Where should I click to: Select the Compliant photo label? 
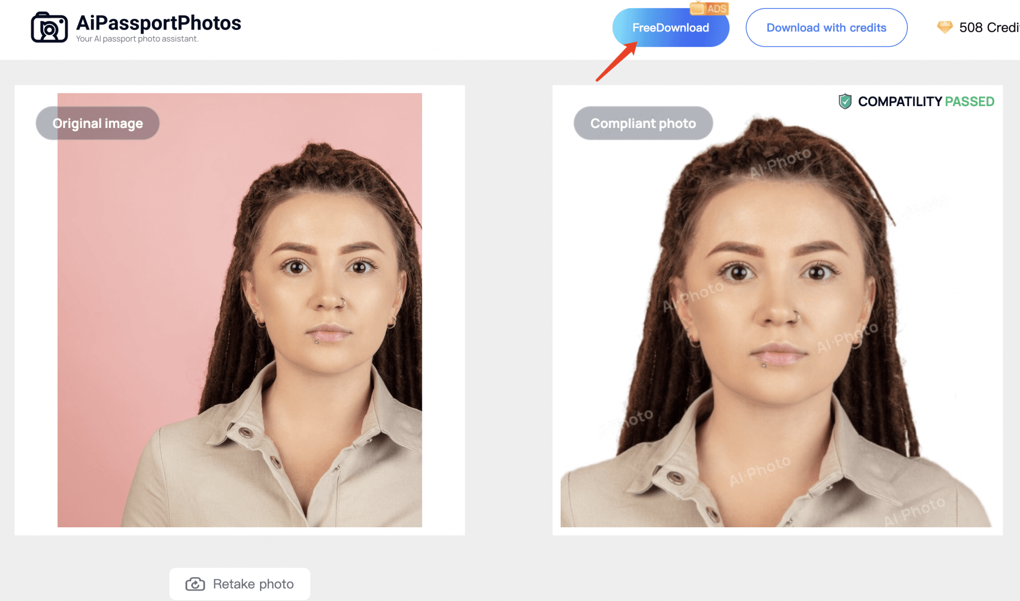[x=643, y=123]
